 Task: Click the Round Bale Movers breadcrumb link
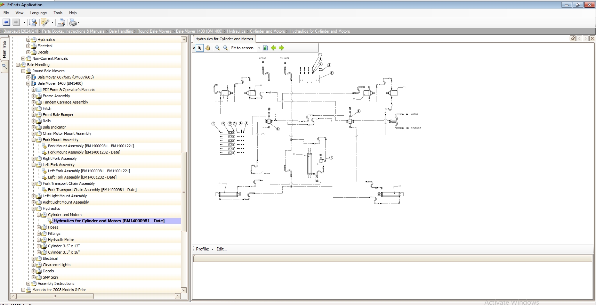(154, 31)
